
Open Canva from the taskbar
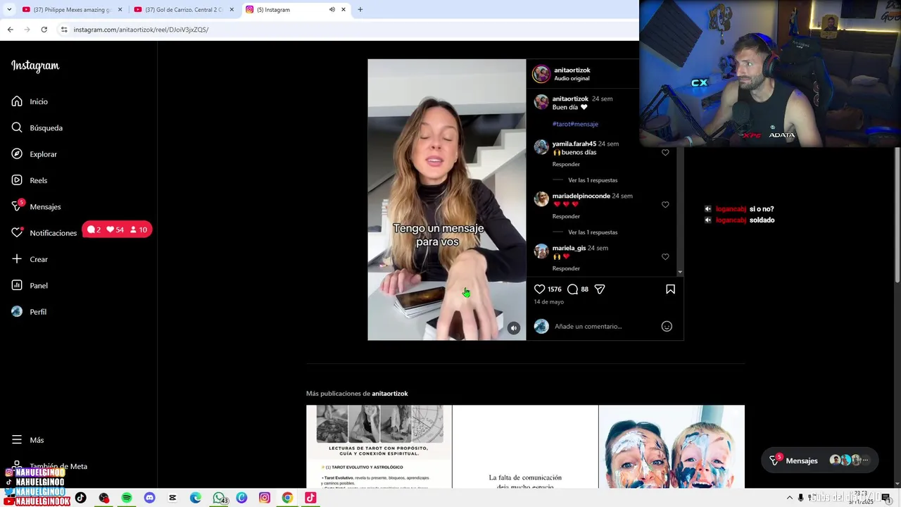(241, 498)
